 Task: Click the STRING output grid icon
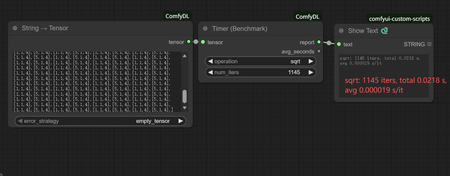[x=429, y=44]
